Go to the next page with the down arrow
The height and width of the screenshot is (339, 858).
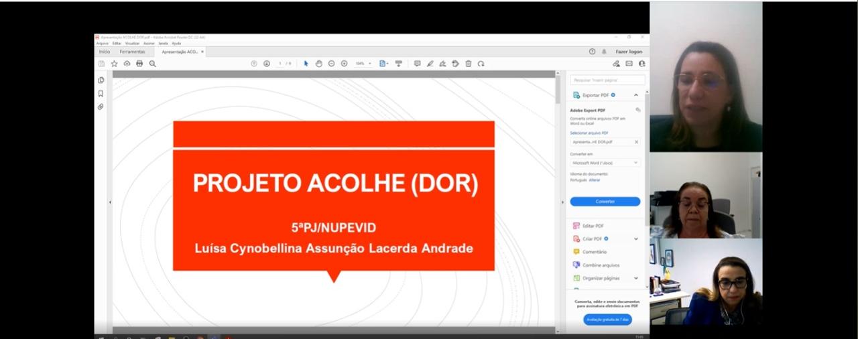tap(267, 64)
